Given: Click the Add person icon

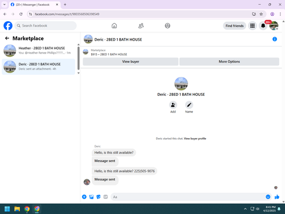Looking at the screenshot, I should click(x=173, y=105).
